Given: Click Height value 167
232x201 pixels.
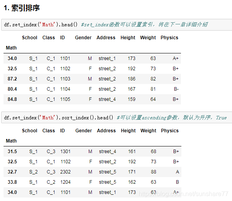Looking at the screenshot, I should point(132,89).
